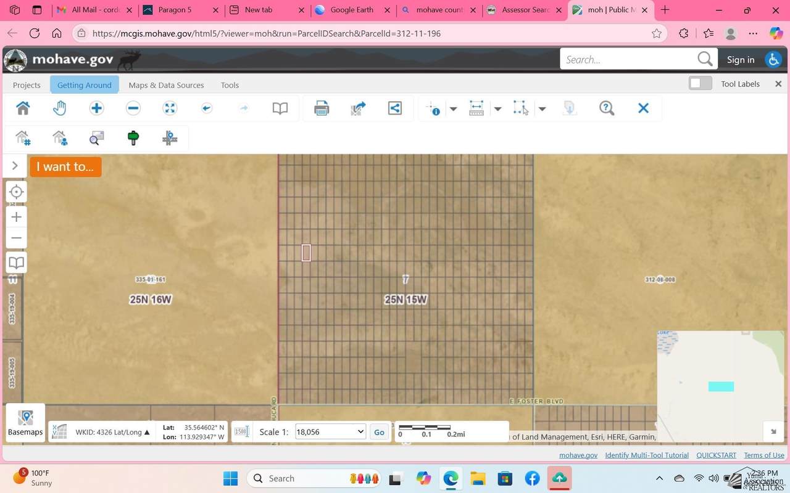The width and height of the screenshot is (790, 493).
Task: Click the Zoom Out minus tool
Action: (x=133, y=108)
